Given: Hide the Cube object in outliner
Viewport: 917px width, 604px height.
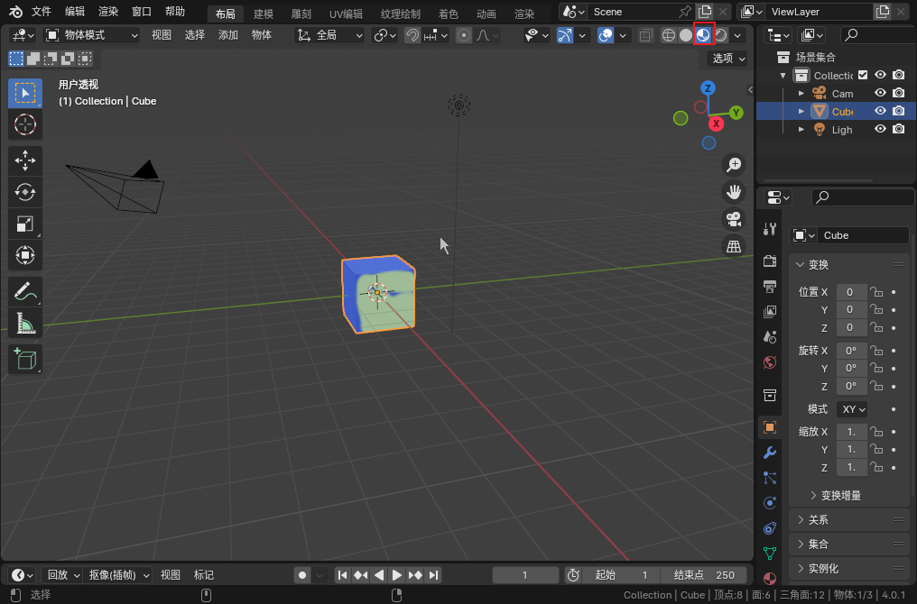Looking at the screenshot, I should 880,112.
